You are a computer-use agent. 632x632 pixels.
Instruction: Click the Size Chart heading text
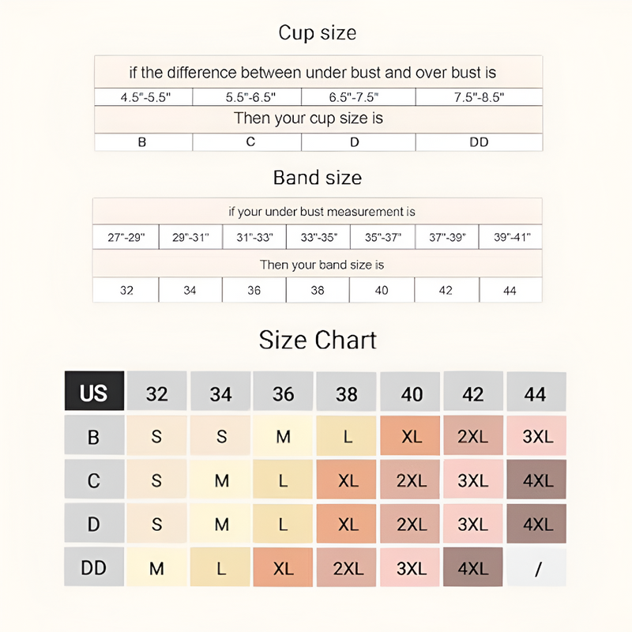pos(318,340)
